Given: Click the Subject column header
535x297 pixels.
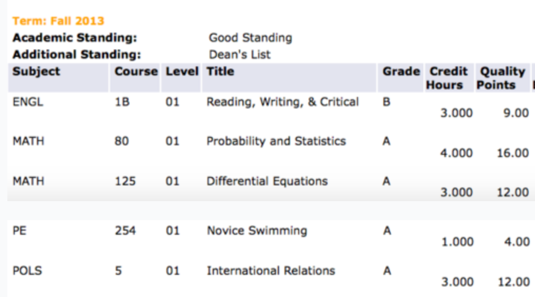Looking at the screenshot, I should point(36,72).
